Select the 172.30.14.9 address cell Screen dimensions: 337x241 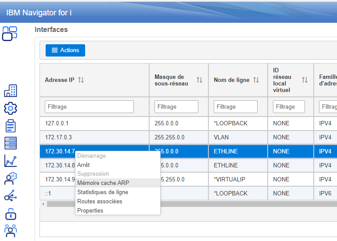60,179
